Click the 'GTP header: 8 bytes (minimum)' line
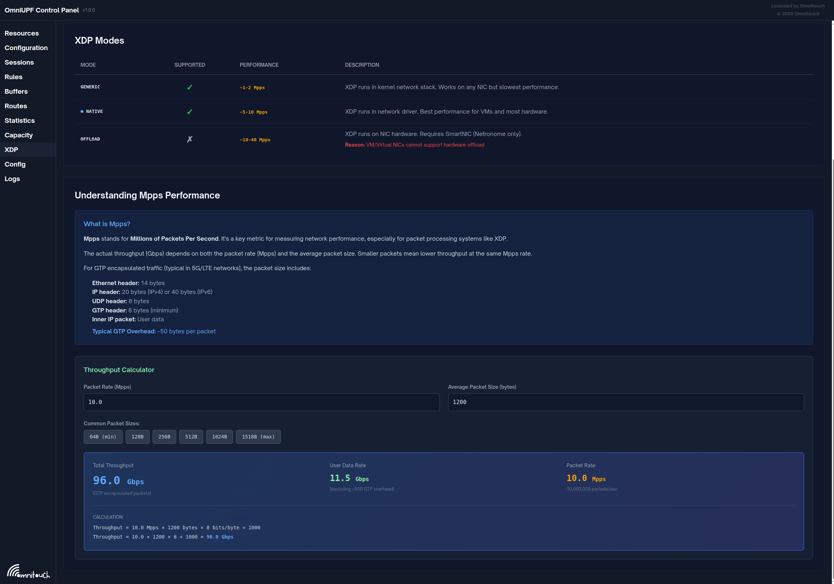 point(135,310)
